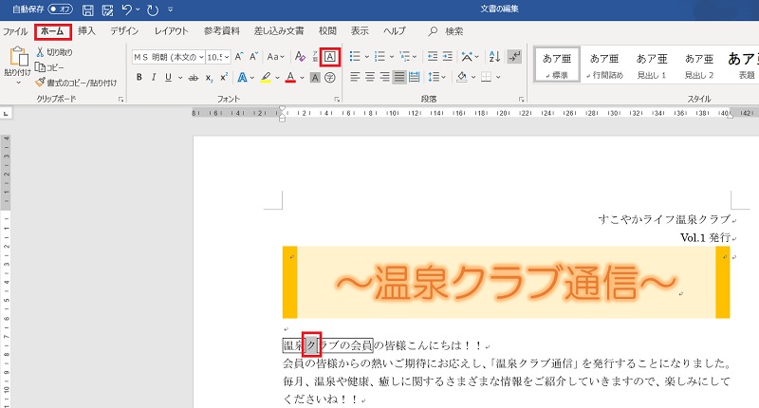The width and height of the screenshot is (759, 408).
Task: Apply the 標準 style
Action: pyautogui.click(x=557, y=65)
